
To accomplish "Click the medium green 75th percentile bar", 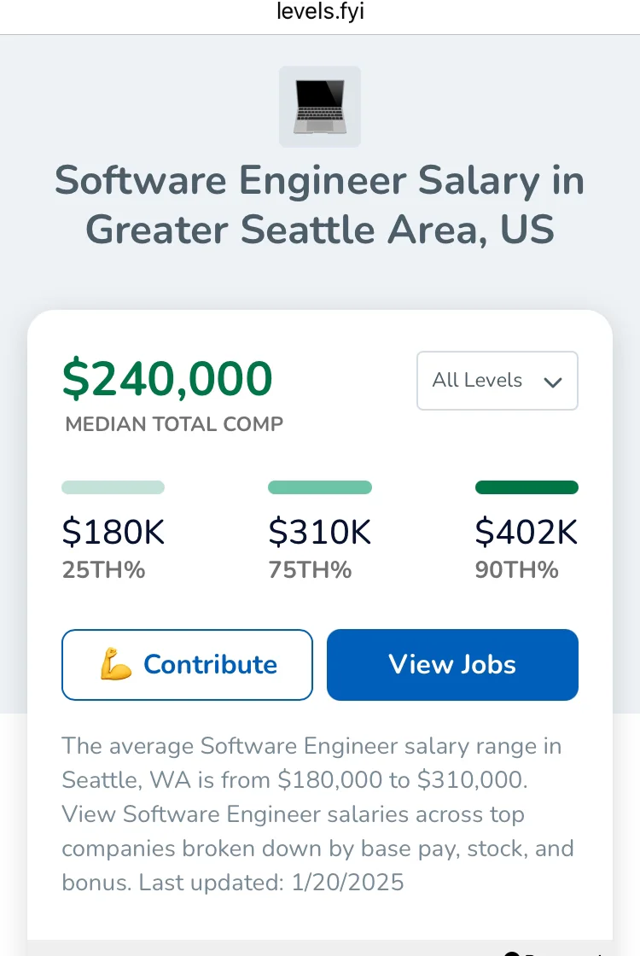I will point(320,487).
